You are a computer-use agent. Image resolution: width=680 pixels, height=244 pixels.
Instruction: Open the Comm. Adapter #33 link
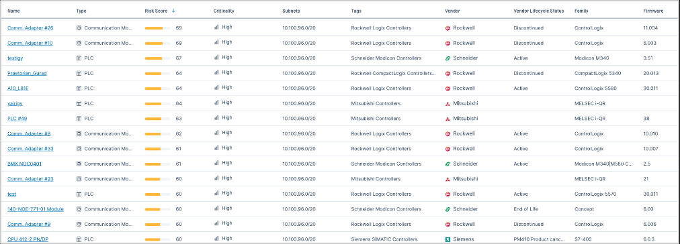(30, 149)
